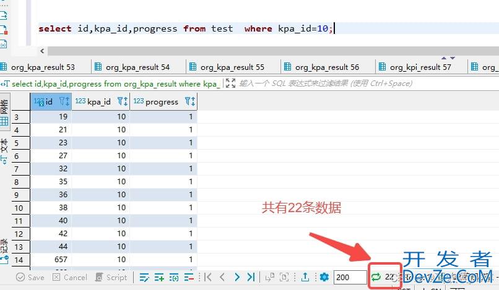Viewport: 499px width, 290px height.
Task: Toggle the record view side tab
Action: [x=4, y=246]
